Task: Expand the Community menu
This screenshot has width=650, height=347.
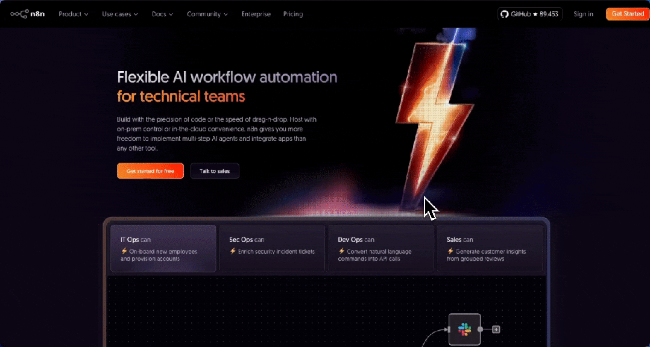Action: click(x=207, y=14)
